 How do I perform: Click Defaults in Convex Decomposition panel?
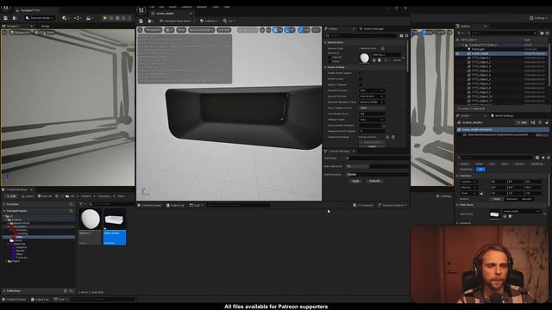point(374,181)
